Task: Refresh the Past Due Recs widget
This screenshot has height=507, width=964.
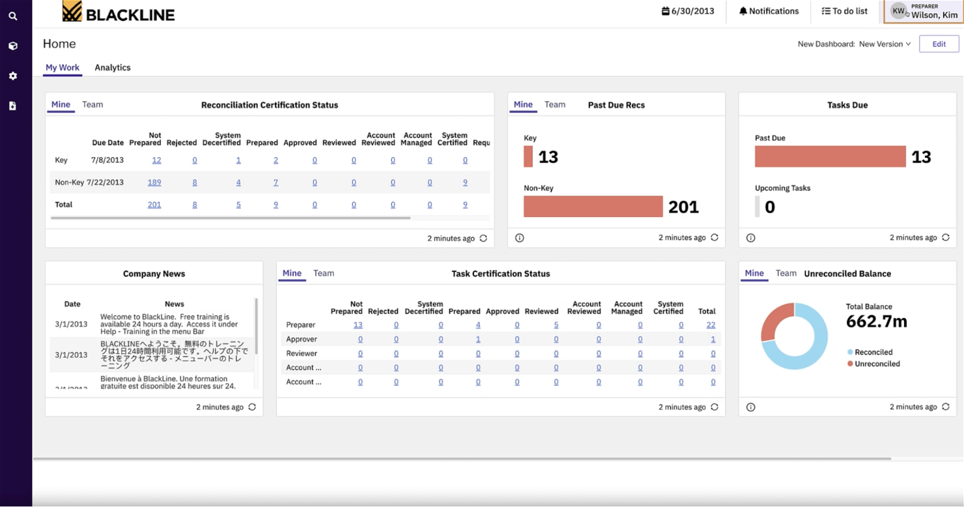Action: (715, 238)
